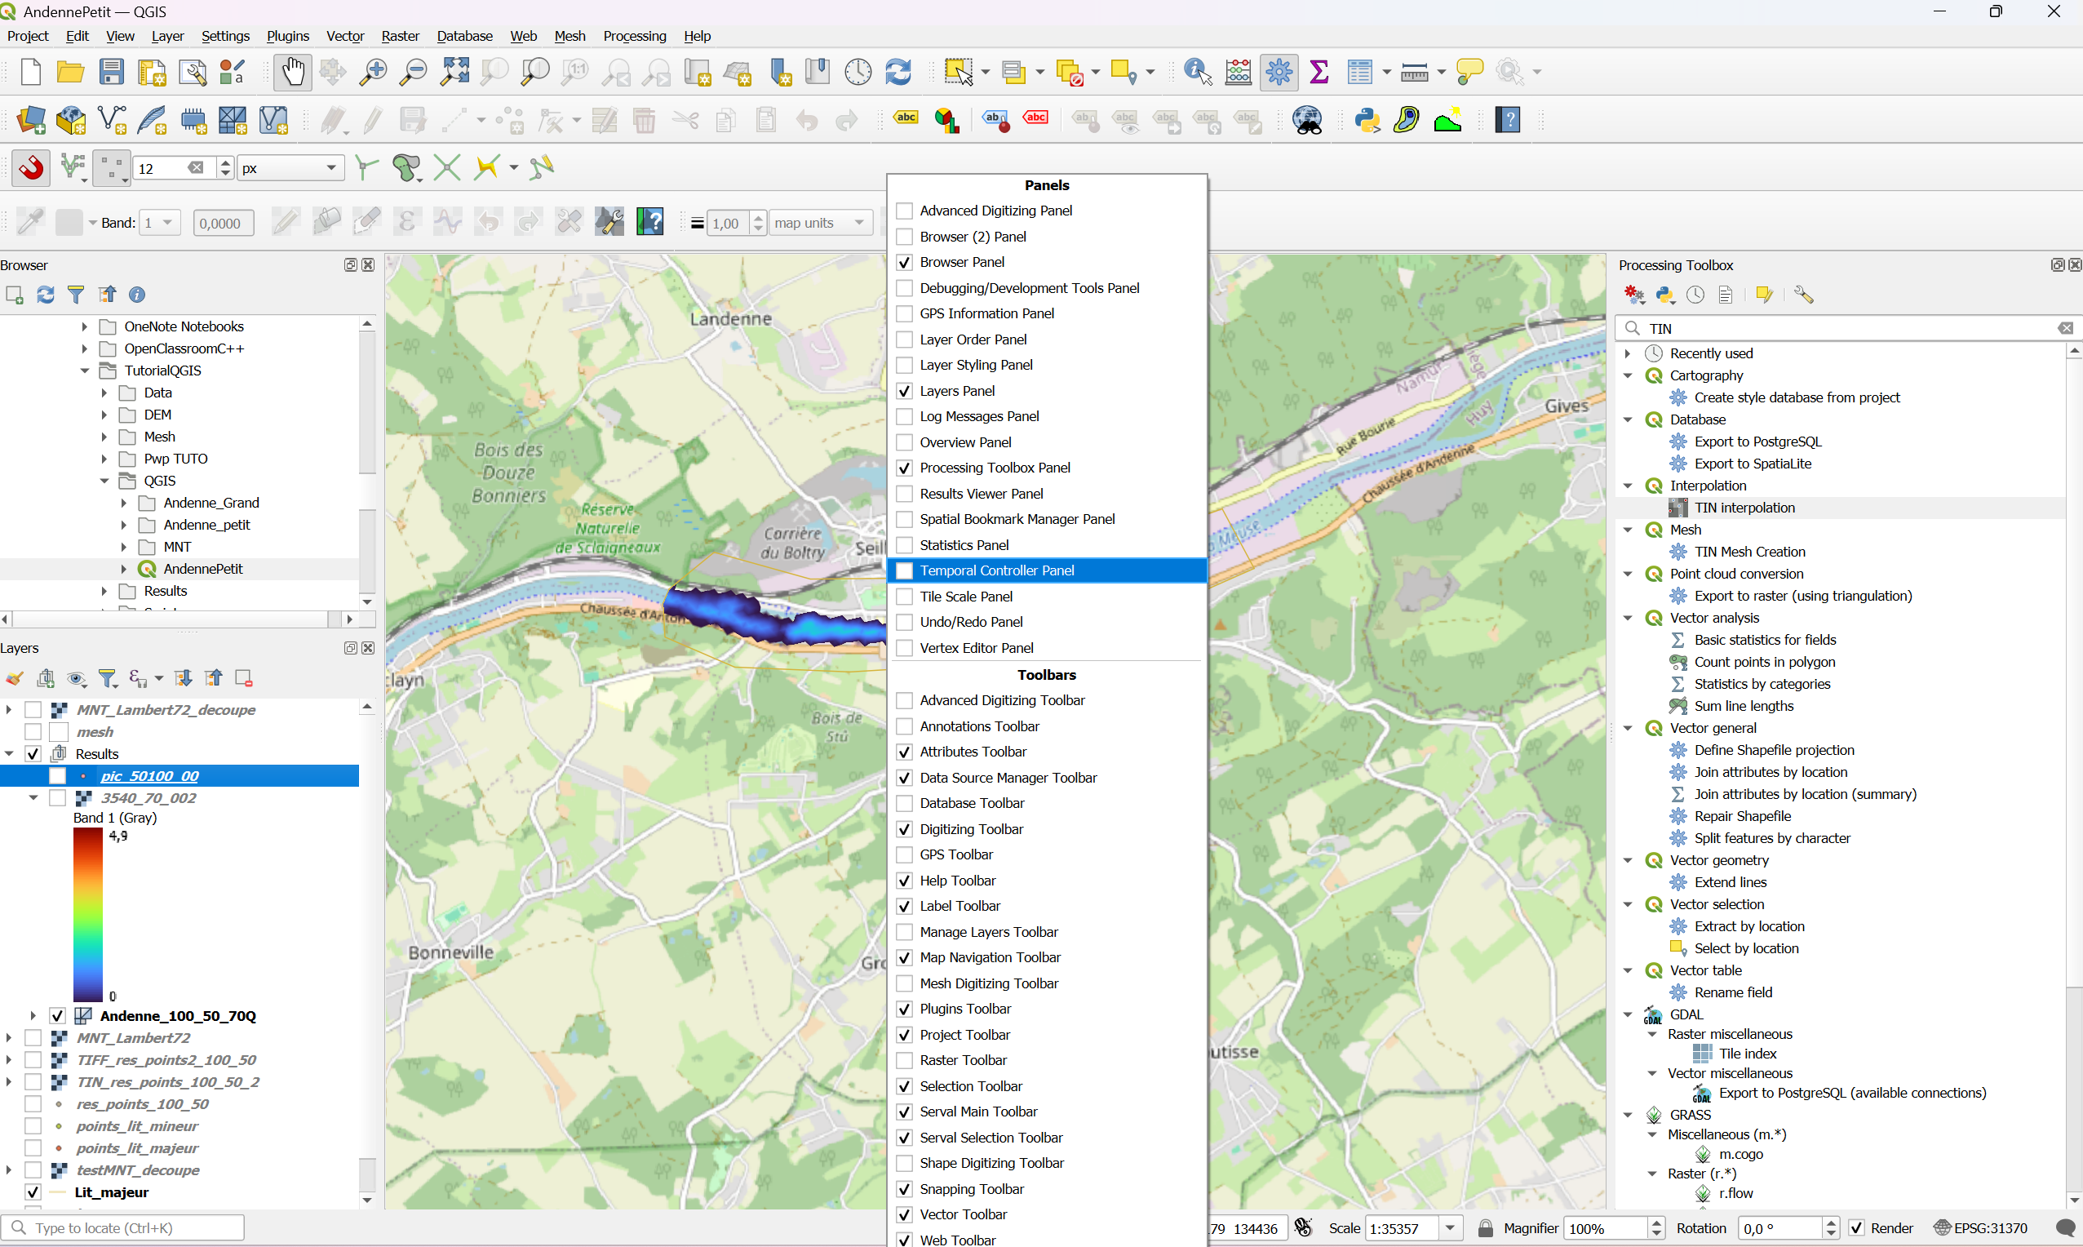Open the Raster menu
The width and height of the screenshot is (2083, 1247).
coord(400,36)
